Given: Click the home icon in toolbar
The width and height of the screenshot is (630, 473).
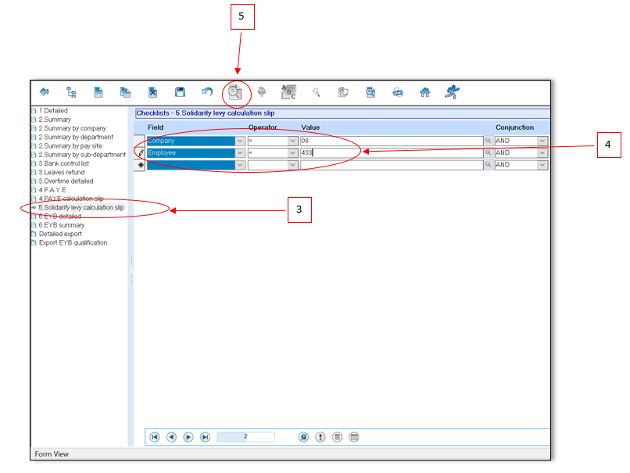Looking at the screenshot, I should (425, 92).
